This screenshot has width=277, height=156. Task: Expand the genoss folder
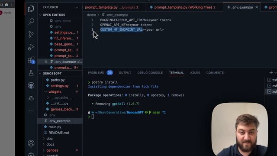[x=44, y=150]
